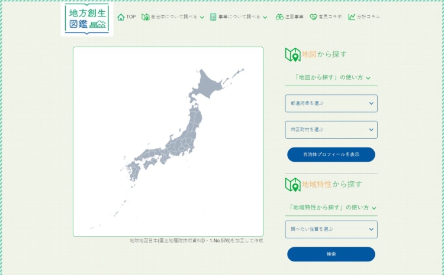
Task: Open the 調べたい性質を選ぶ dropdown
Action: (x=332, y=229)
